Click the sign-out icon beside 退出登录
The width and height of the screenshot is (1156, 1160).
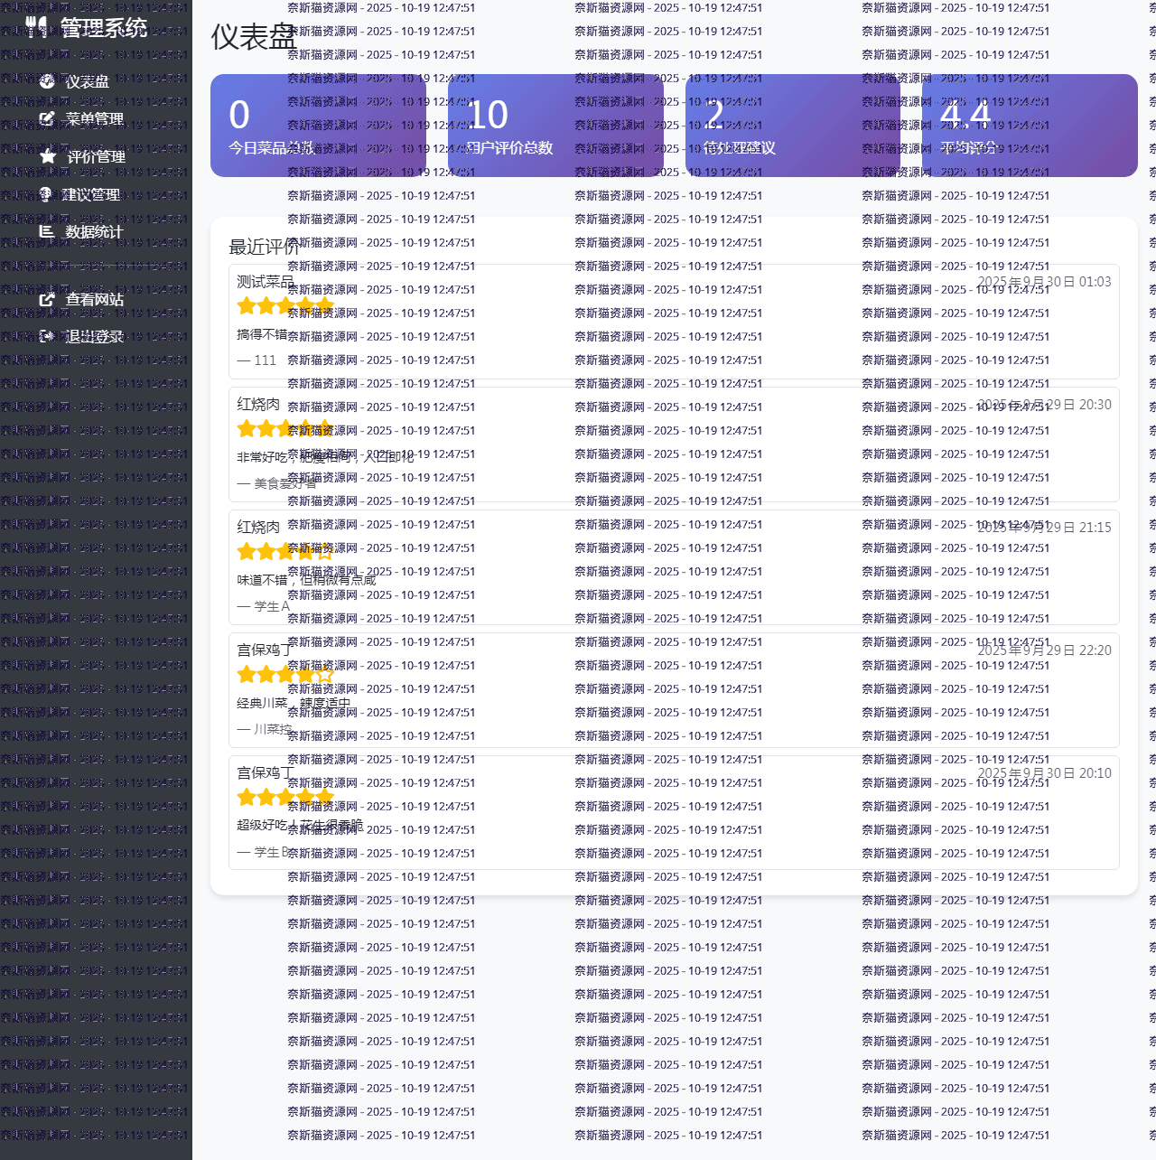[47, 337]
